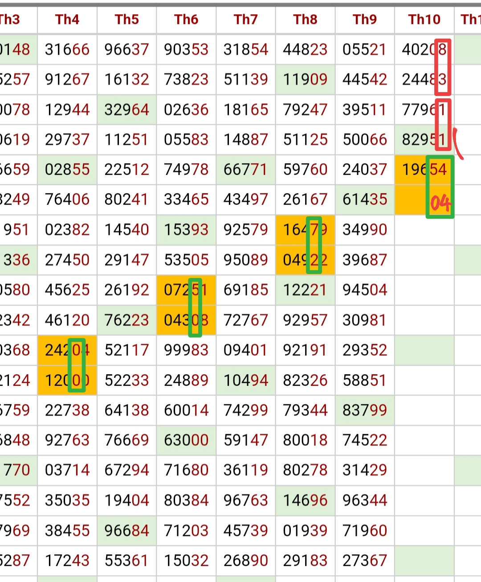Click the green-highlighted cell 32964

pos(127,109)
